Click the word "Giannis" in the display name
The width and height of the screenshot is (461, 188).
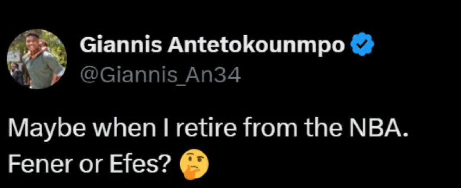coord(113,47)
